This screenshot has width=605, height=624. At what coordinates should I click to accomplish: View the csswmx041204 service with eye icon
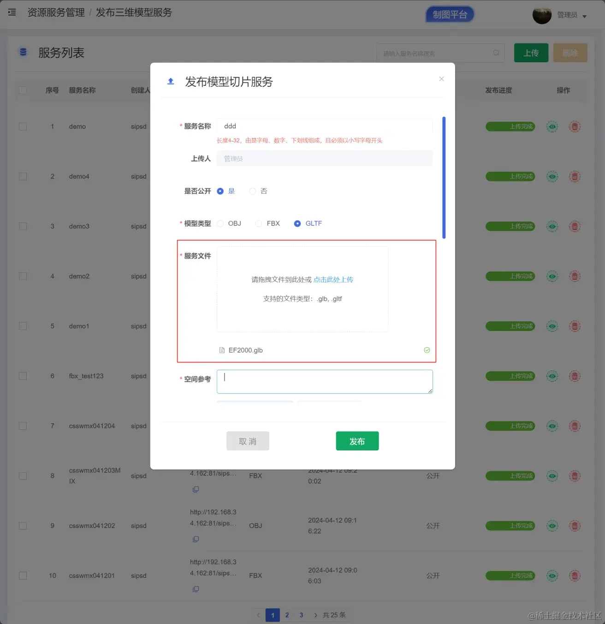point(552,426)
